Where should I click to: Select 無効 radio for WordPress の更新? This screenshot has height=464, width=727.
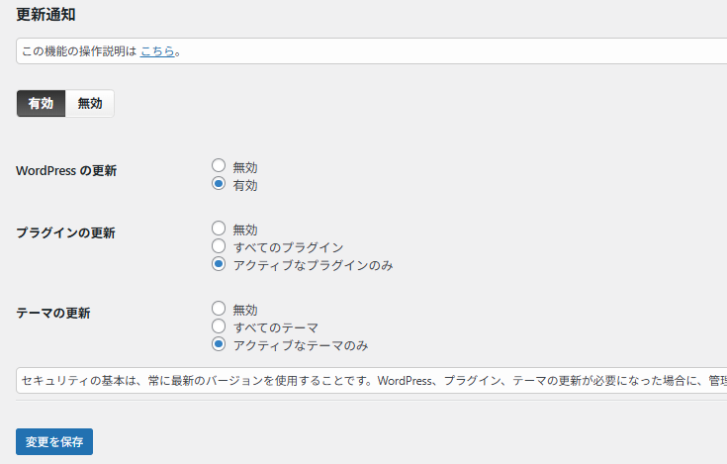point(220,167)
